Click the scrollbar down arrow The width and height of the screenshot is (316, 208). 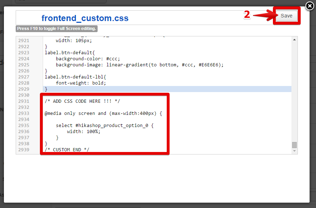294,151
